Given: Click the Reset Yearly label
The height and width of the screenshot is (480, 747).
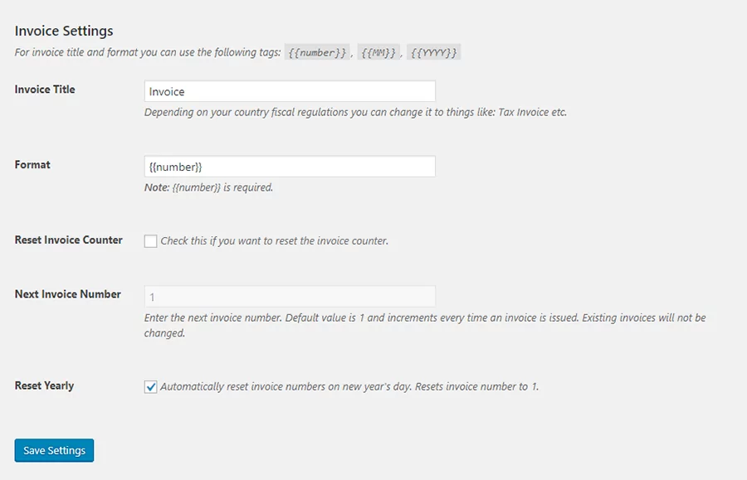Looking at the screenshot, I should coord(44,385).
